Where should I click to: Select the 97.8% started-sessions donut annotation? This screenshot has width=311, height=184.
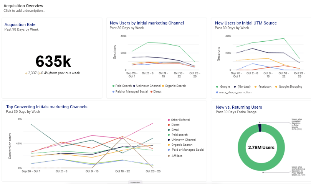298,171
